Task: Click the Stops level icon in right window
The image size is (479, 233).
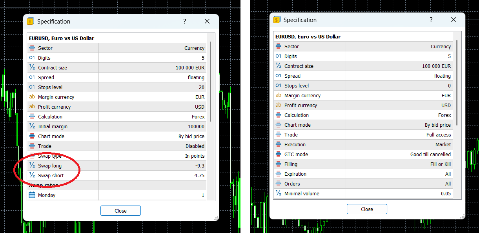Action: pyautogui.click(x=279, y=86)
